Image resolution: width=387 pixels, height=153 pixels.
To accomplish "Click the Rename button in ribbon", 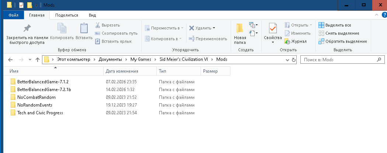I will point(208,38).
